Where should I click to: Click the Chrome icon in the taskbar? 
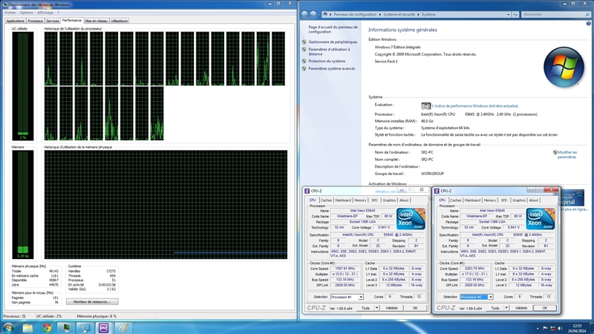47,327
